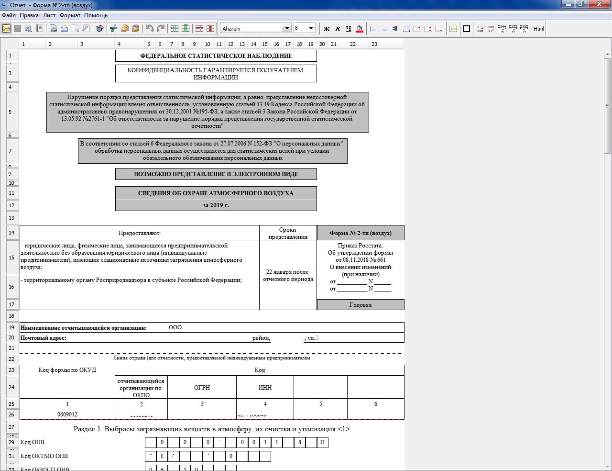The height and width of the screenshot is (471, 612).
Task: Center-align text using the toolbar
Action: 384,29
